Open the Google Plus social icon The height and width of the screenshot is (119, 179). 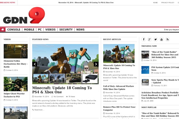tap(149, 39)
